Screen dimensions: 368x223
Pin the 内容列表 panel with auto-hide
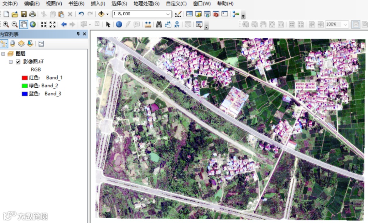(x=78, y=34)
